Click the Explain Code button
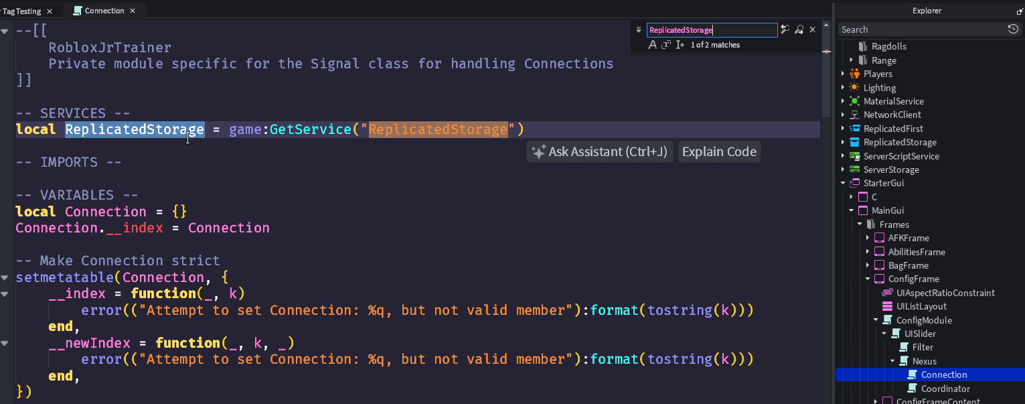 click(x=719, y=151)
